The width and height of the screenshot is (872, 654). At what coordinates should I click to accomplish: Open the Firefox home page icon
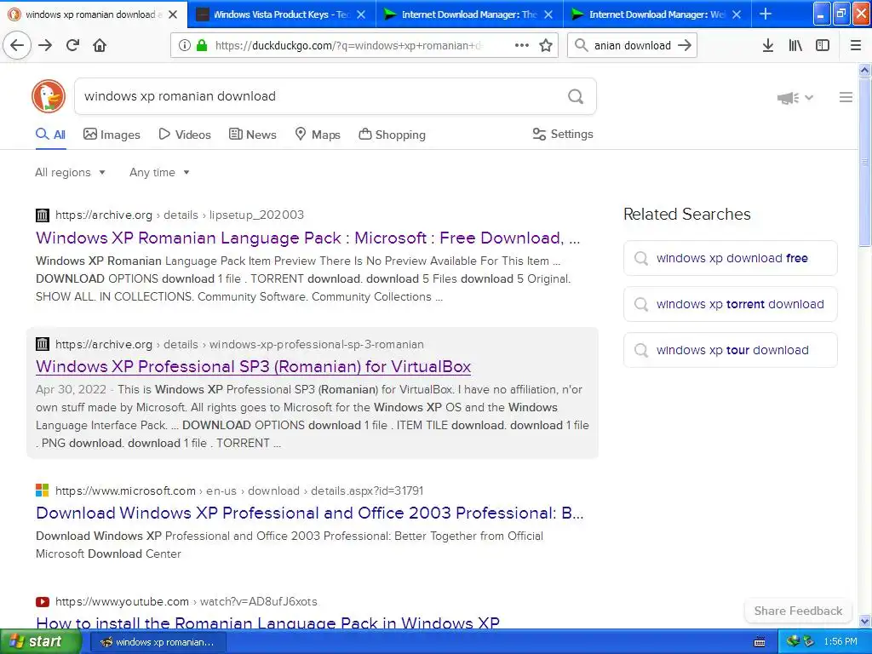point(100,45)
